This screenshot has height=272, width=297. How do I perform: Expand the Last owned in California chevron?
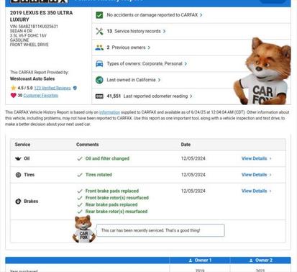[159, 80]
